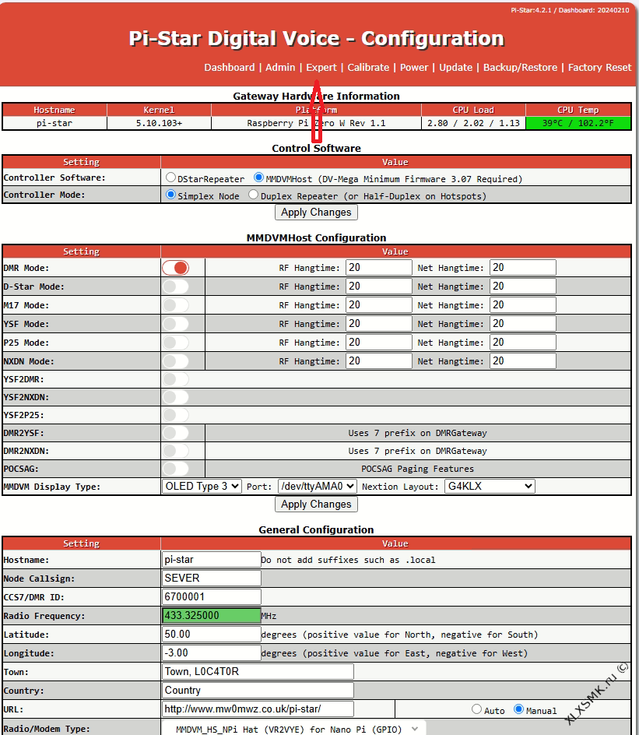Click the CCS7/DMR ID field
This screenshot has width=639, height=735.
pyautogui.click(x=211, y=597)
